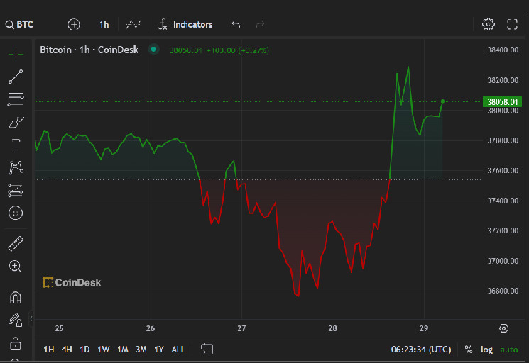Toggle the percent scale option
The height and width of the screenshot is (363, 529).
[469, 349]
